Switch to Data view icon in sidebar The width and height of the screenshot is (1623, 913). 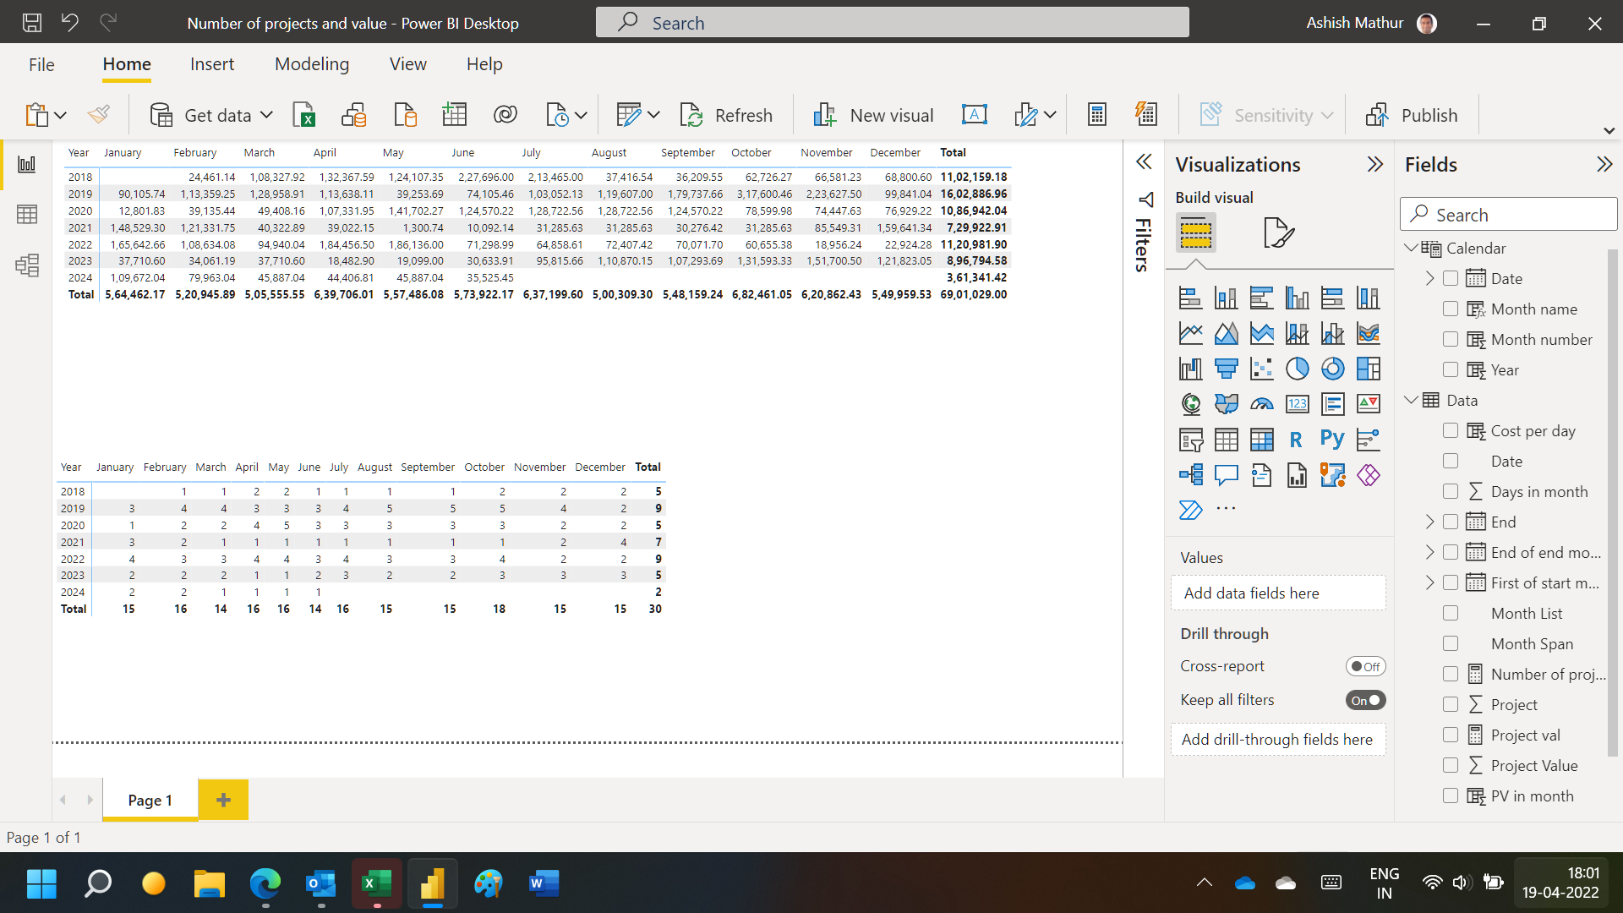[27, 215]
